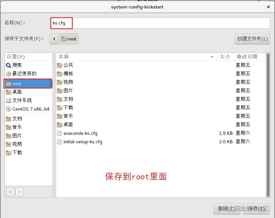
Task: Select the 音乐 folder in the file list
Action: point(161,116)
